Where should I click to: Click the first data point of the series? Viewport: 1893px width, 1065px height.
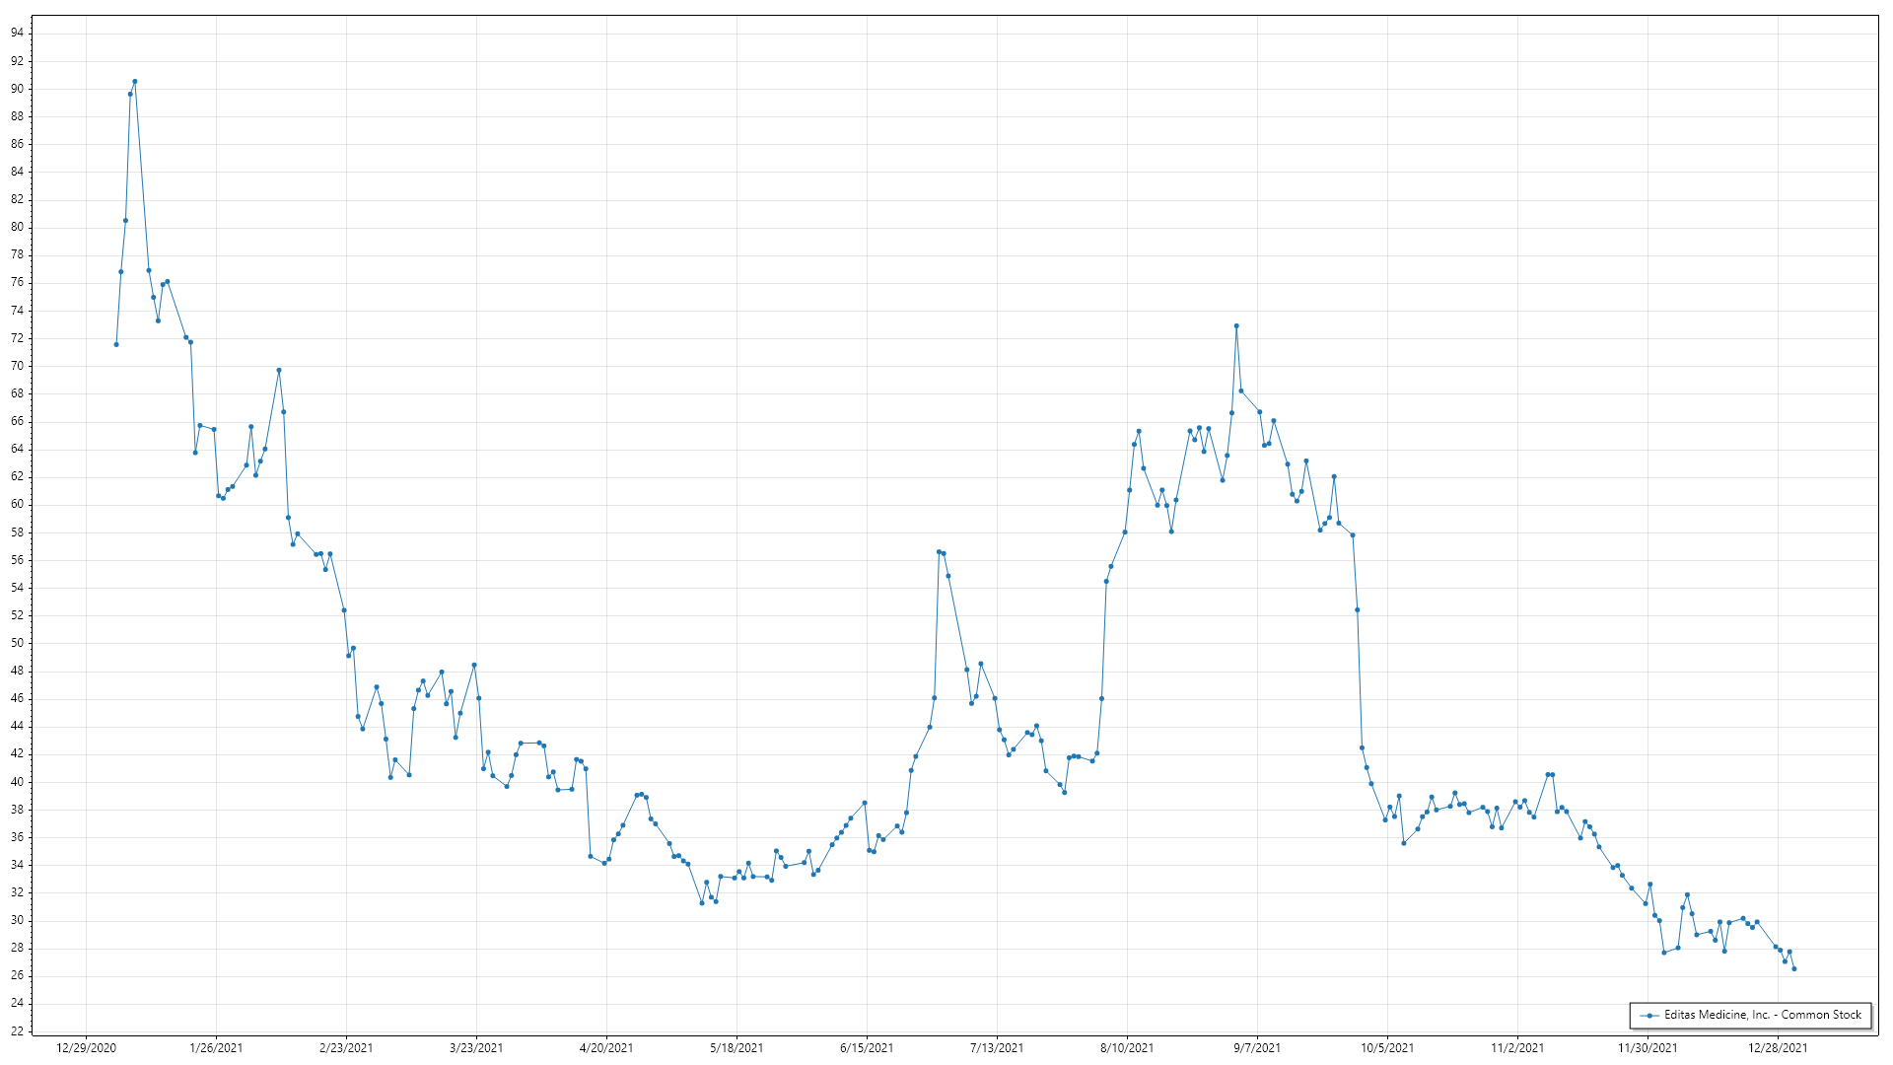(x=116, y=345)
